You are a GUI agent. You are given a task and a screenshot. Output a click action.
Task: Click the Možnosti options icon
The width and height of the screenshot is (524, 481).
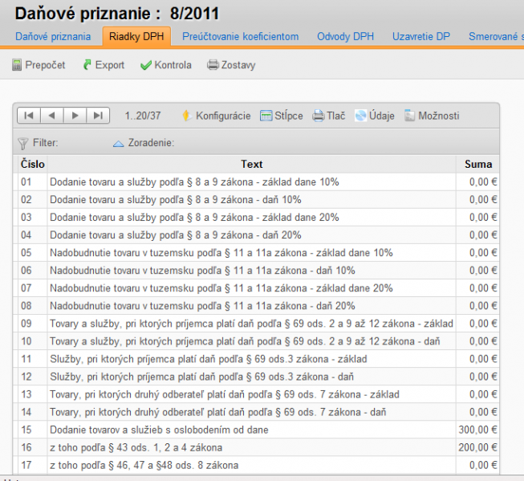click(x=410, y=116)
